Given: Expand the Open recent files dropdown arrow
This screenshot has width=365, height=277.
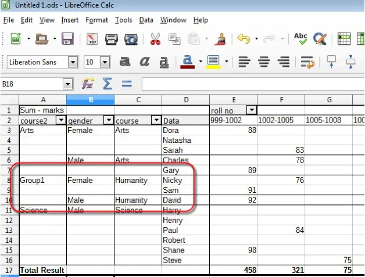Looking at the screenshot, I should tap(55, 38).
